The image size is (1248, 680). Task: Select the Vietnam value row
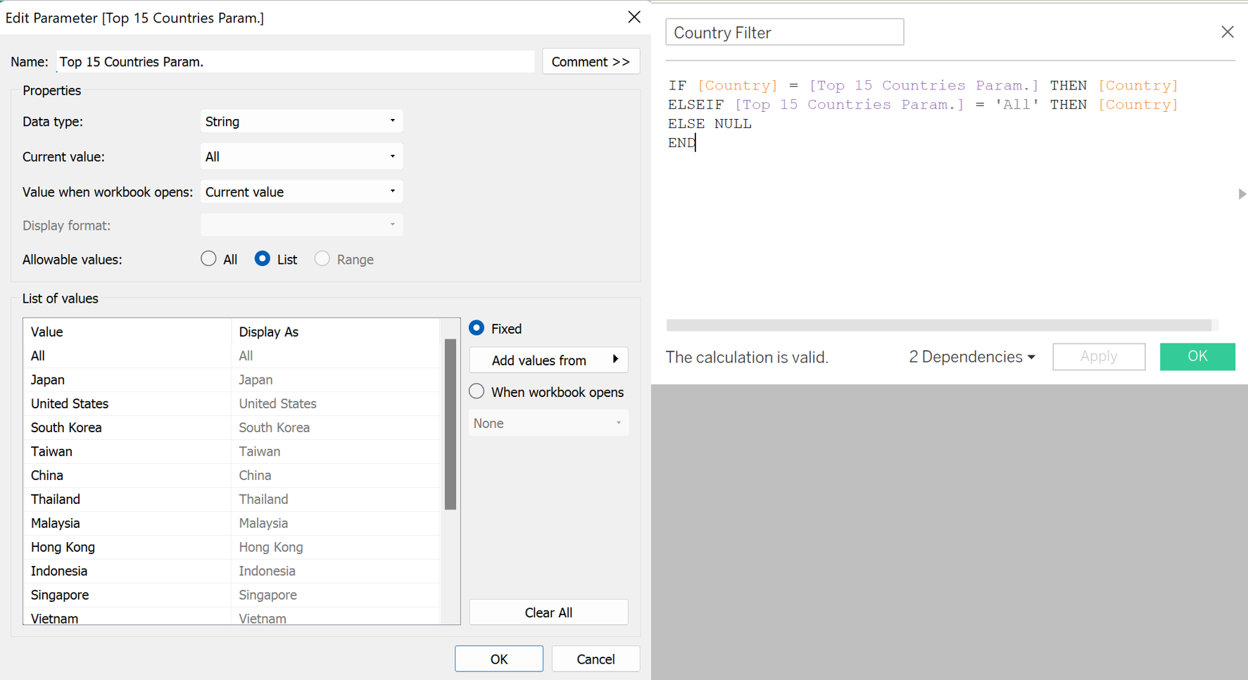(232, 617)
